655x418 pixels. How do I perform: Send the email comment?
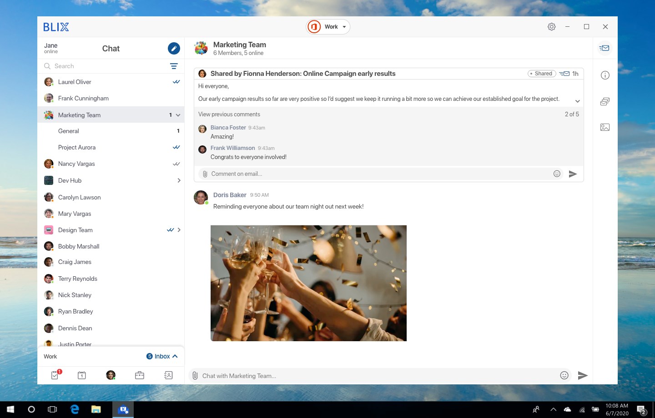click(573, 174)
